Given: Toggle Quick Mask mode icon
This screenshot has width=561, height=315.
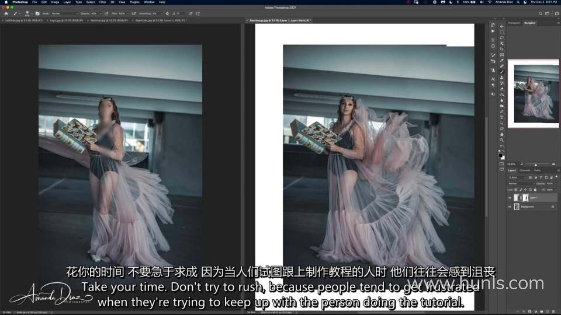Looking at the screenshot, I should (x=501, y=163).
